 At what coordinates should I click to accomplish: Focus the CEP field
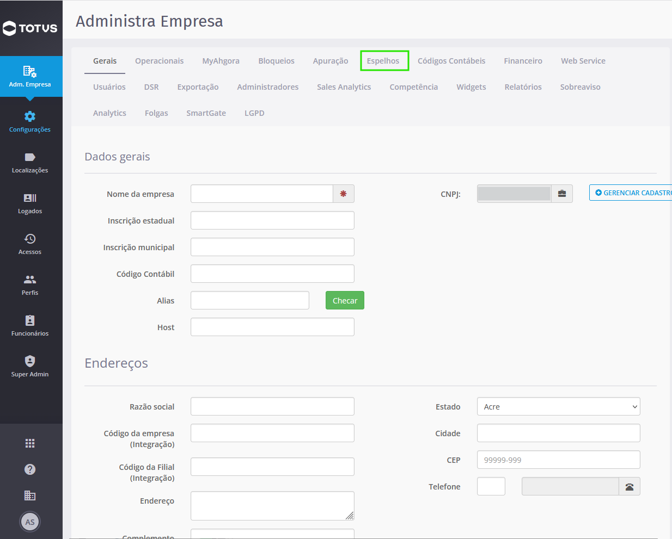pyautogui.click(x=558, y=460)
